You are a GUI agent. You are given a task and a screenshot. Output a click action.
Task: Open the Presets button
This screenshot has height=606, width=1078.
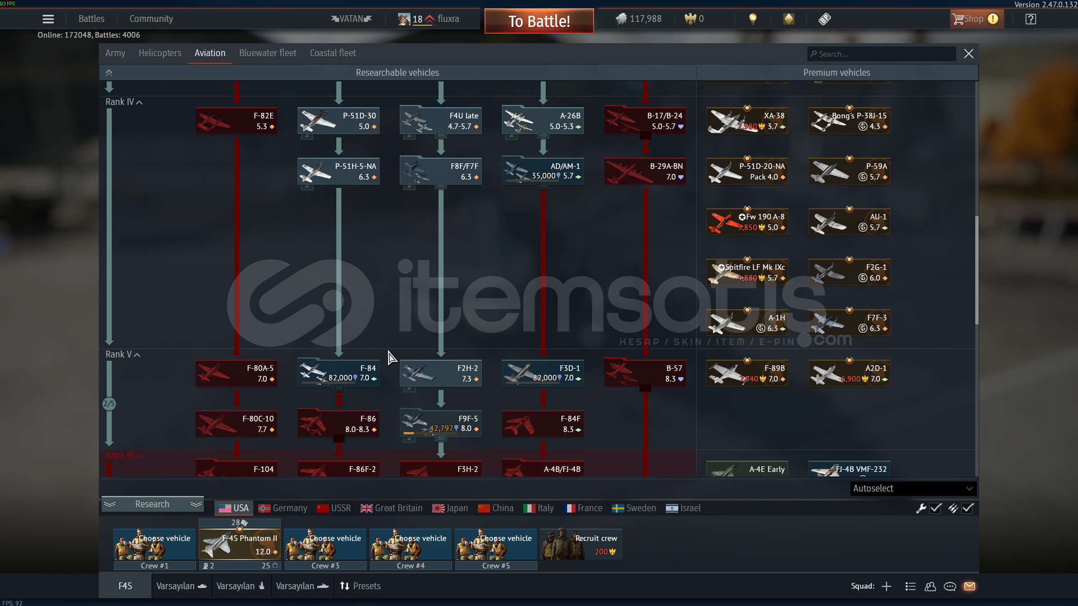[x=360, y=586]
